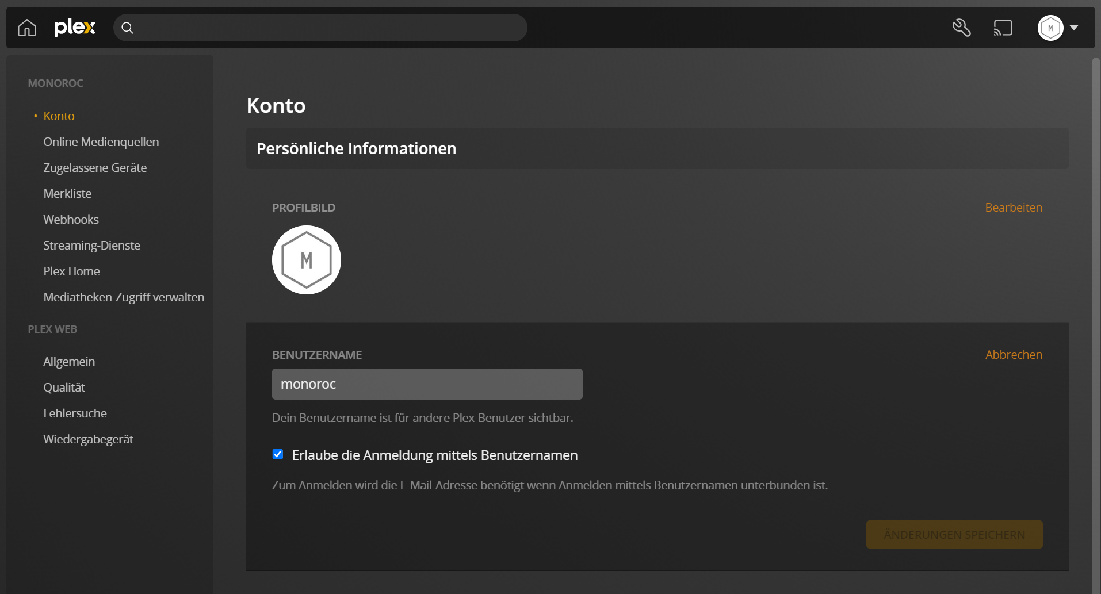Click the user avatar in top bar

click(x=1050, y=28)
